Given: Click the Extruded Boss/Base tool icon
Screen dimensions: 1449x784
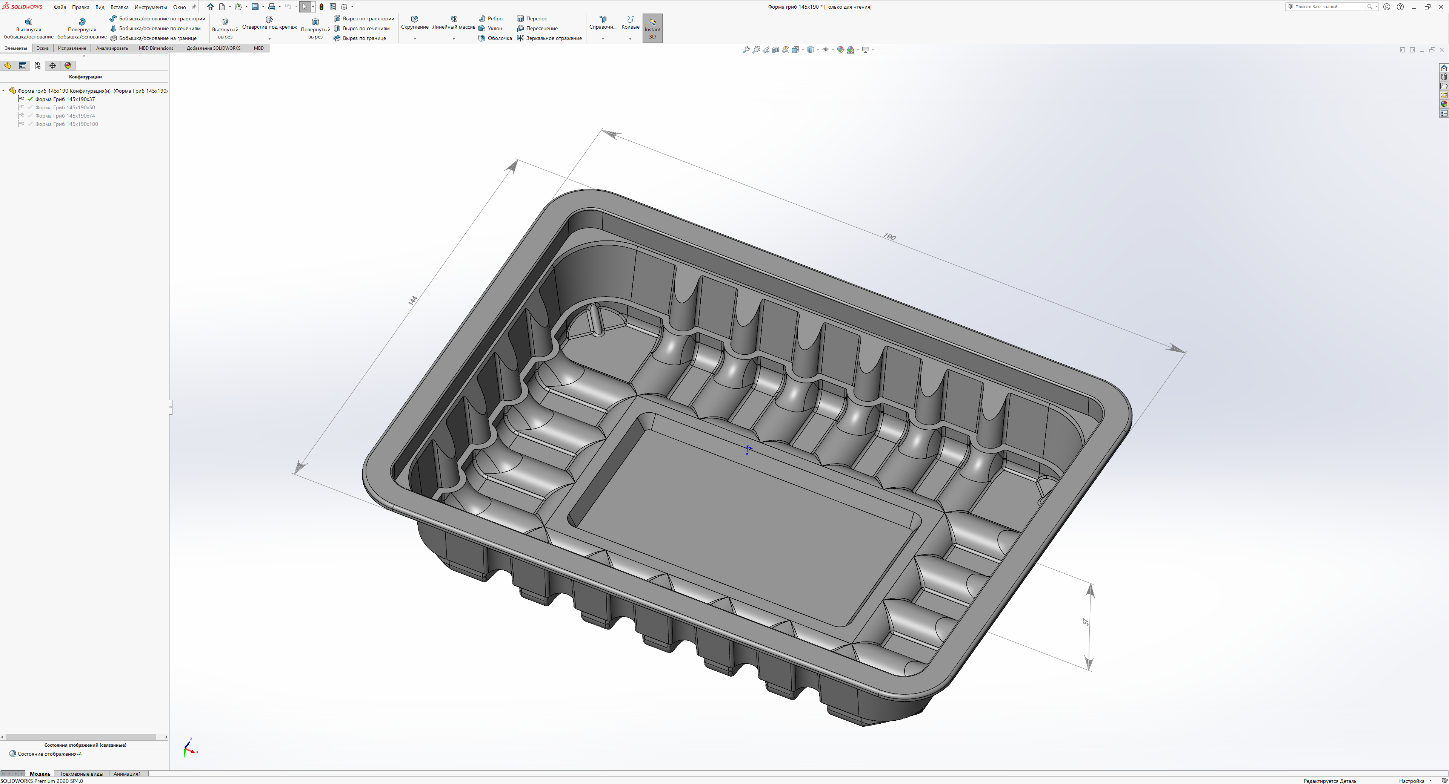Looking at the screenshot, I should (28, 22).
